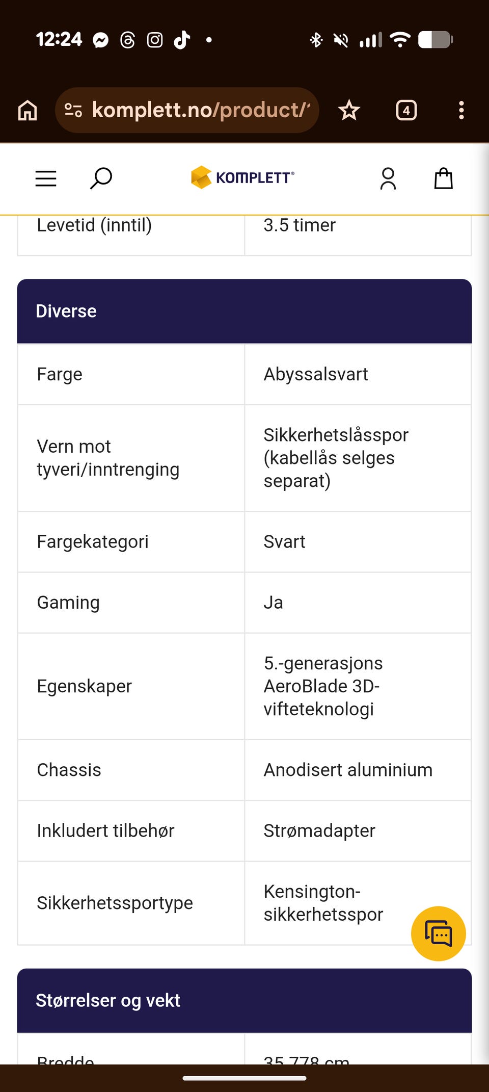489x1092 pixels.
Task: Tap the Kensington-sikkerhetsspor value cell
Action: pyautogui.click(x=358, y=903)
